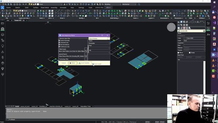Viewport: 218px width, 123px height.
Task: Open the Kind value dropdown in dialog
Action: coord(109,48)
